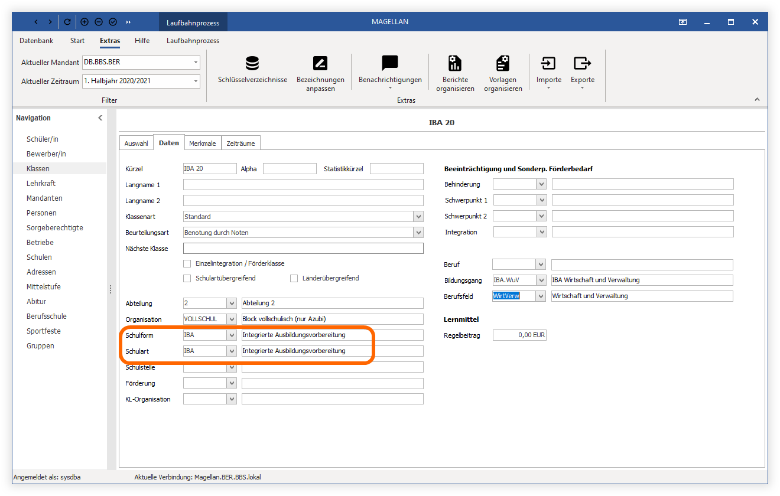Screen dimensions: 780x496
Task: Collapse the Navigation panel chevron
Action: (100, 118)
